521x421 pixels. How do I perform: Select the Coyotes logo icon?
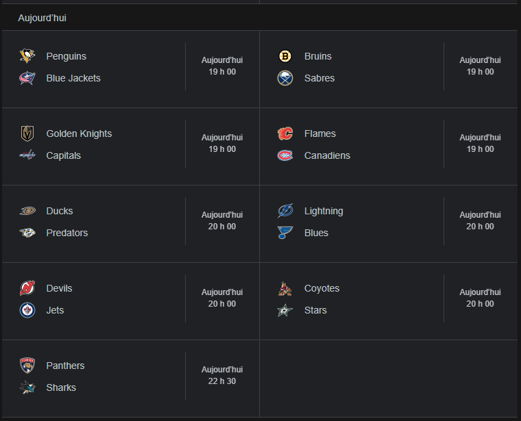coord(285,288)
